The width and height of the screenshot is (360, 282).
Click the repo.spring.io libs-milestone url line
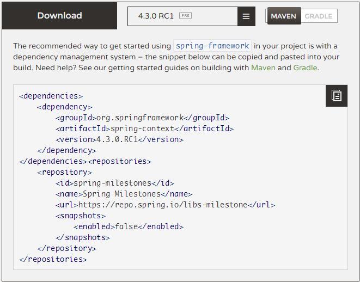pos(166,205)
